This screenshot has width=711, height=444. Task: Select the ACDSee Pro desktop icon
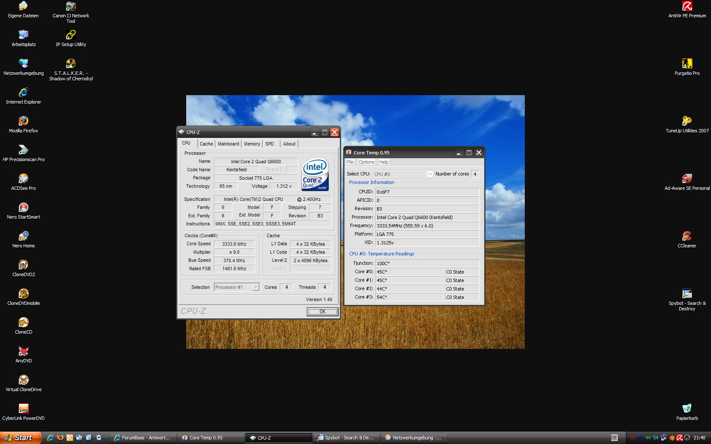(23, 178)
